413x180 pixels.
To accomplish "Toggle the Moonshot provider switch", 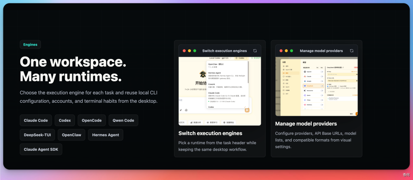I will [x=322, y=91].
